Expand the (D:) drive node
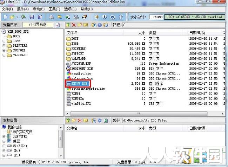The height and width of the screenshot is (167, 228). [4, 150]
